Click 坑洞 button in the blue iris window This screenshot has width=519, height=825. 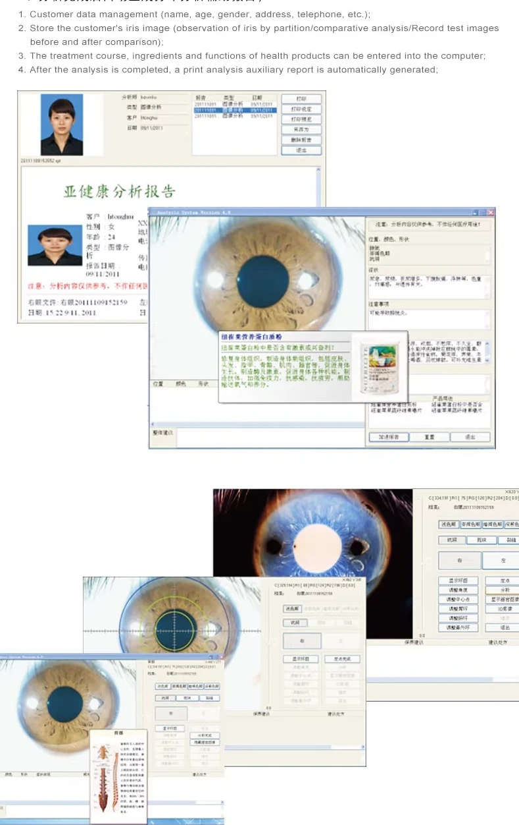pos(452,540)
